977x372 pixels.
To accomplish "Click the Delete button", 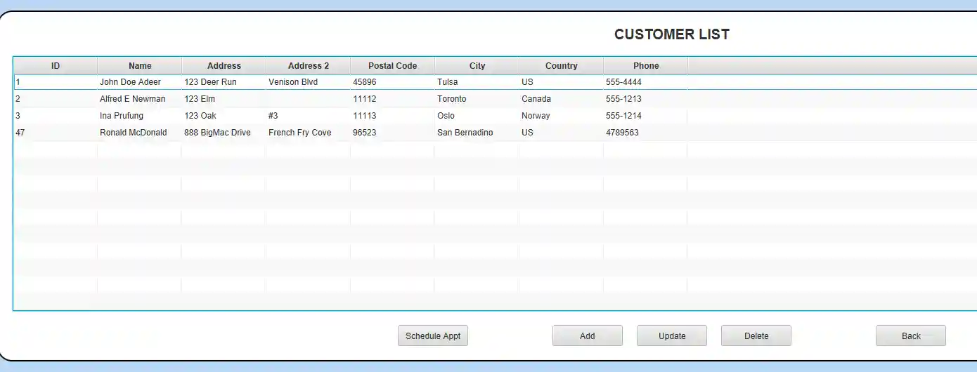I will (756, 336).
